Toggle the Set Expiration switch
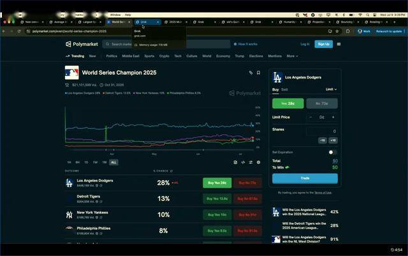The width and height of the screenshot is (408, 256). (332, 152)
